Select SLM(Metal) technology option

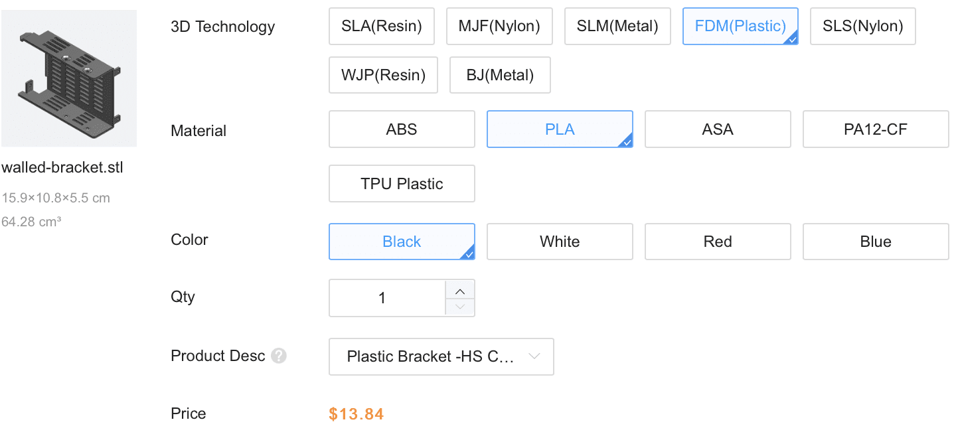point(617,27)
